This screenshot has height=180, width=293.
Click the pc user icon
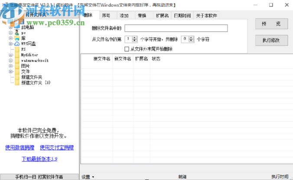[17, 33]
